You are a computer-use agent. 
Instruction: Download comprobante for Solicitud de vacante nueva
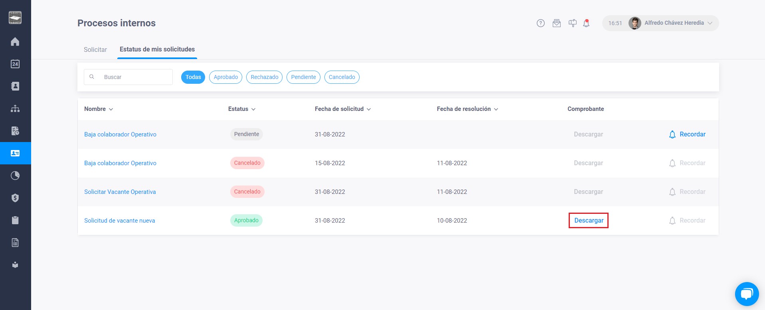(589, 220)
